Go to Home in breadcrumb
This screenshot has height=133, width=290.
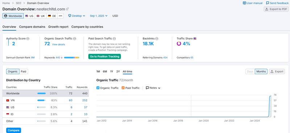pos(6,3)
